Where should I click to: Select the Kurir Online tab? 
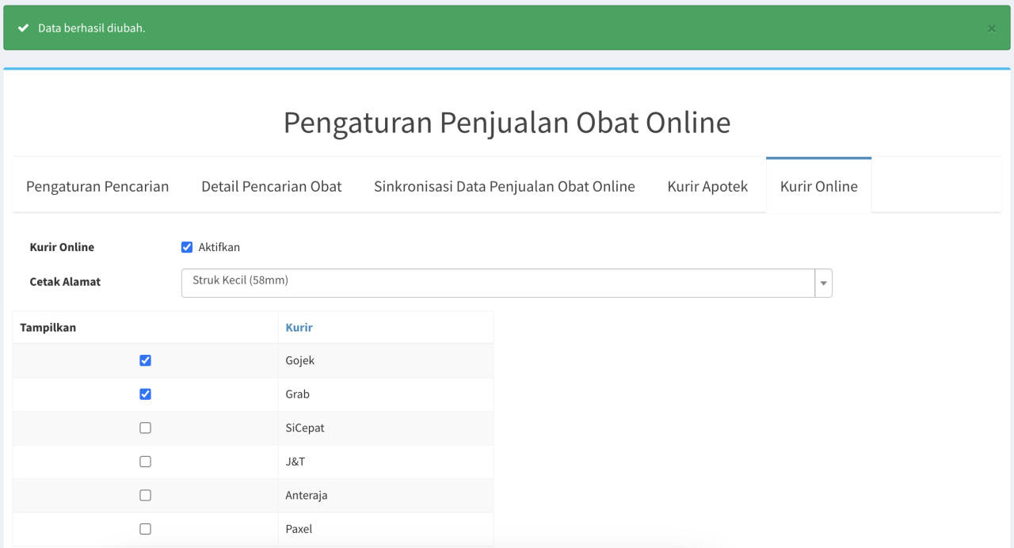click(819, 186)
